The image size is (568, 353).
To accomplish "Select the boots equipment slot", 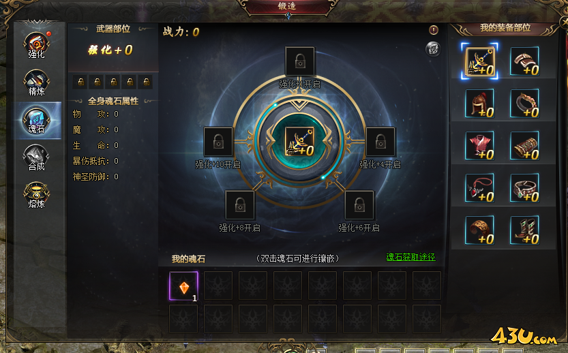I will pyautogui.click(x=524, y=230).
